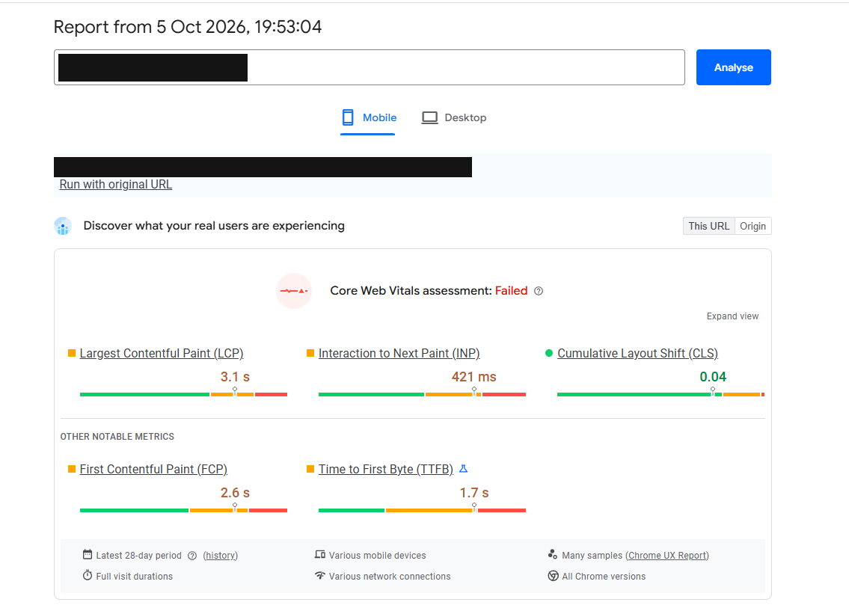Click the 1.7 s TTFB value
This screenshot has height=614, width=849.
tap(474, 494)
